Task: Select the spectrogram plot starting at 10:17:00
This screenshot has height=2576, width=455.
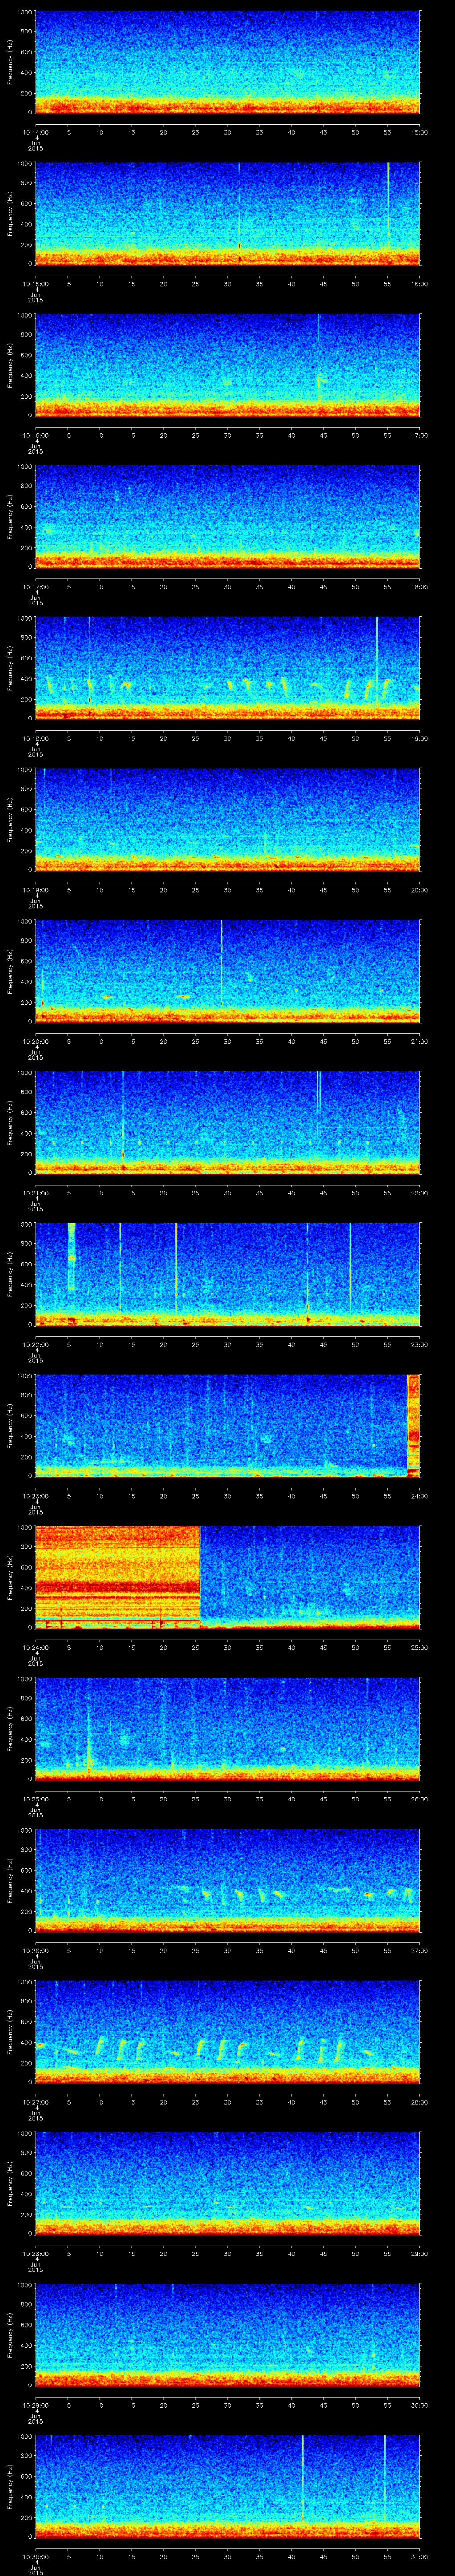Action: (227, 517)
